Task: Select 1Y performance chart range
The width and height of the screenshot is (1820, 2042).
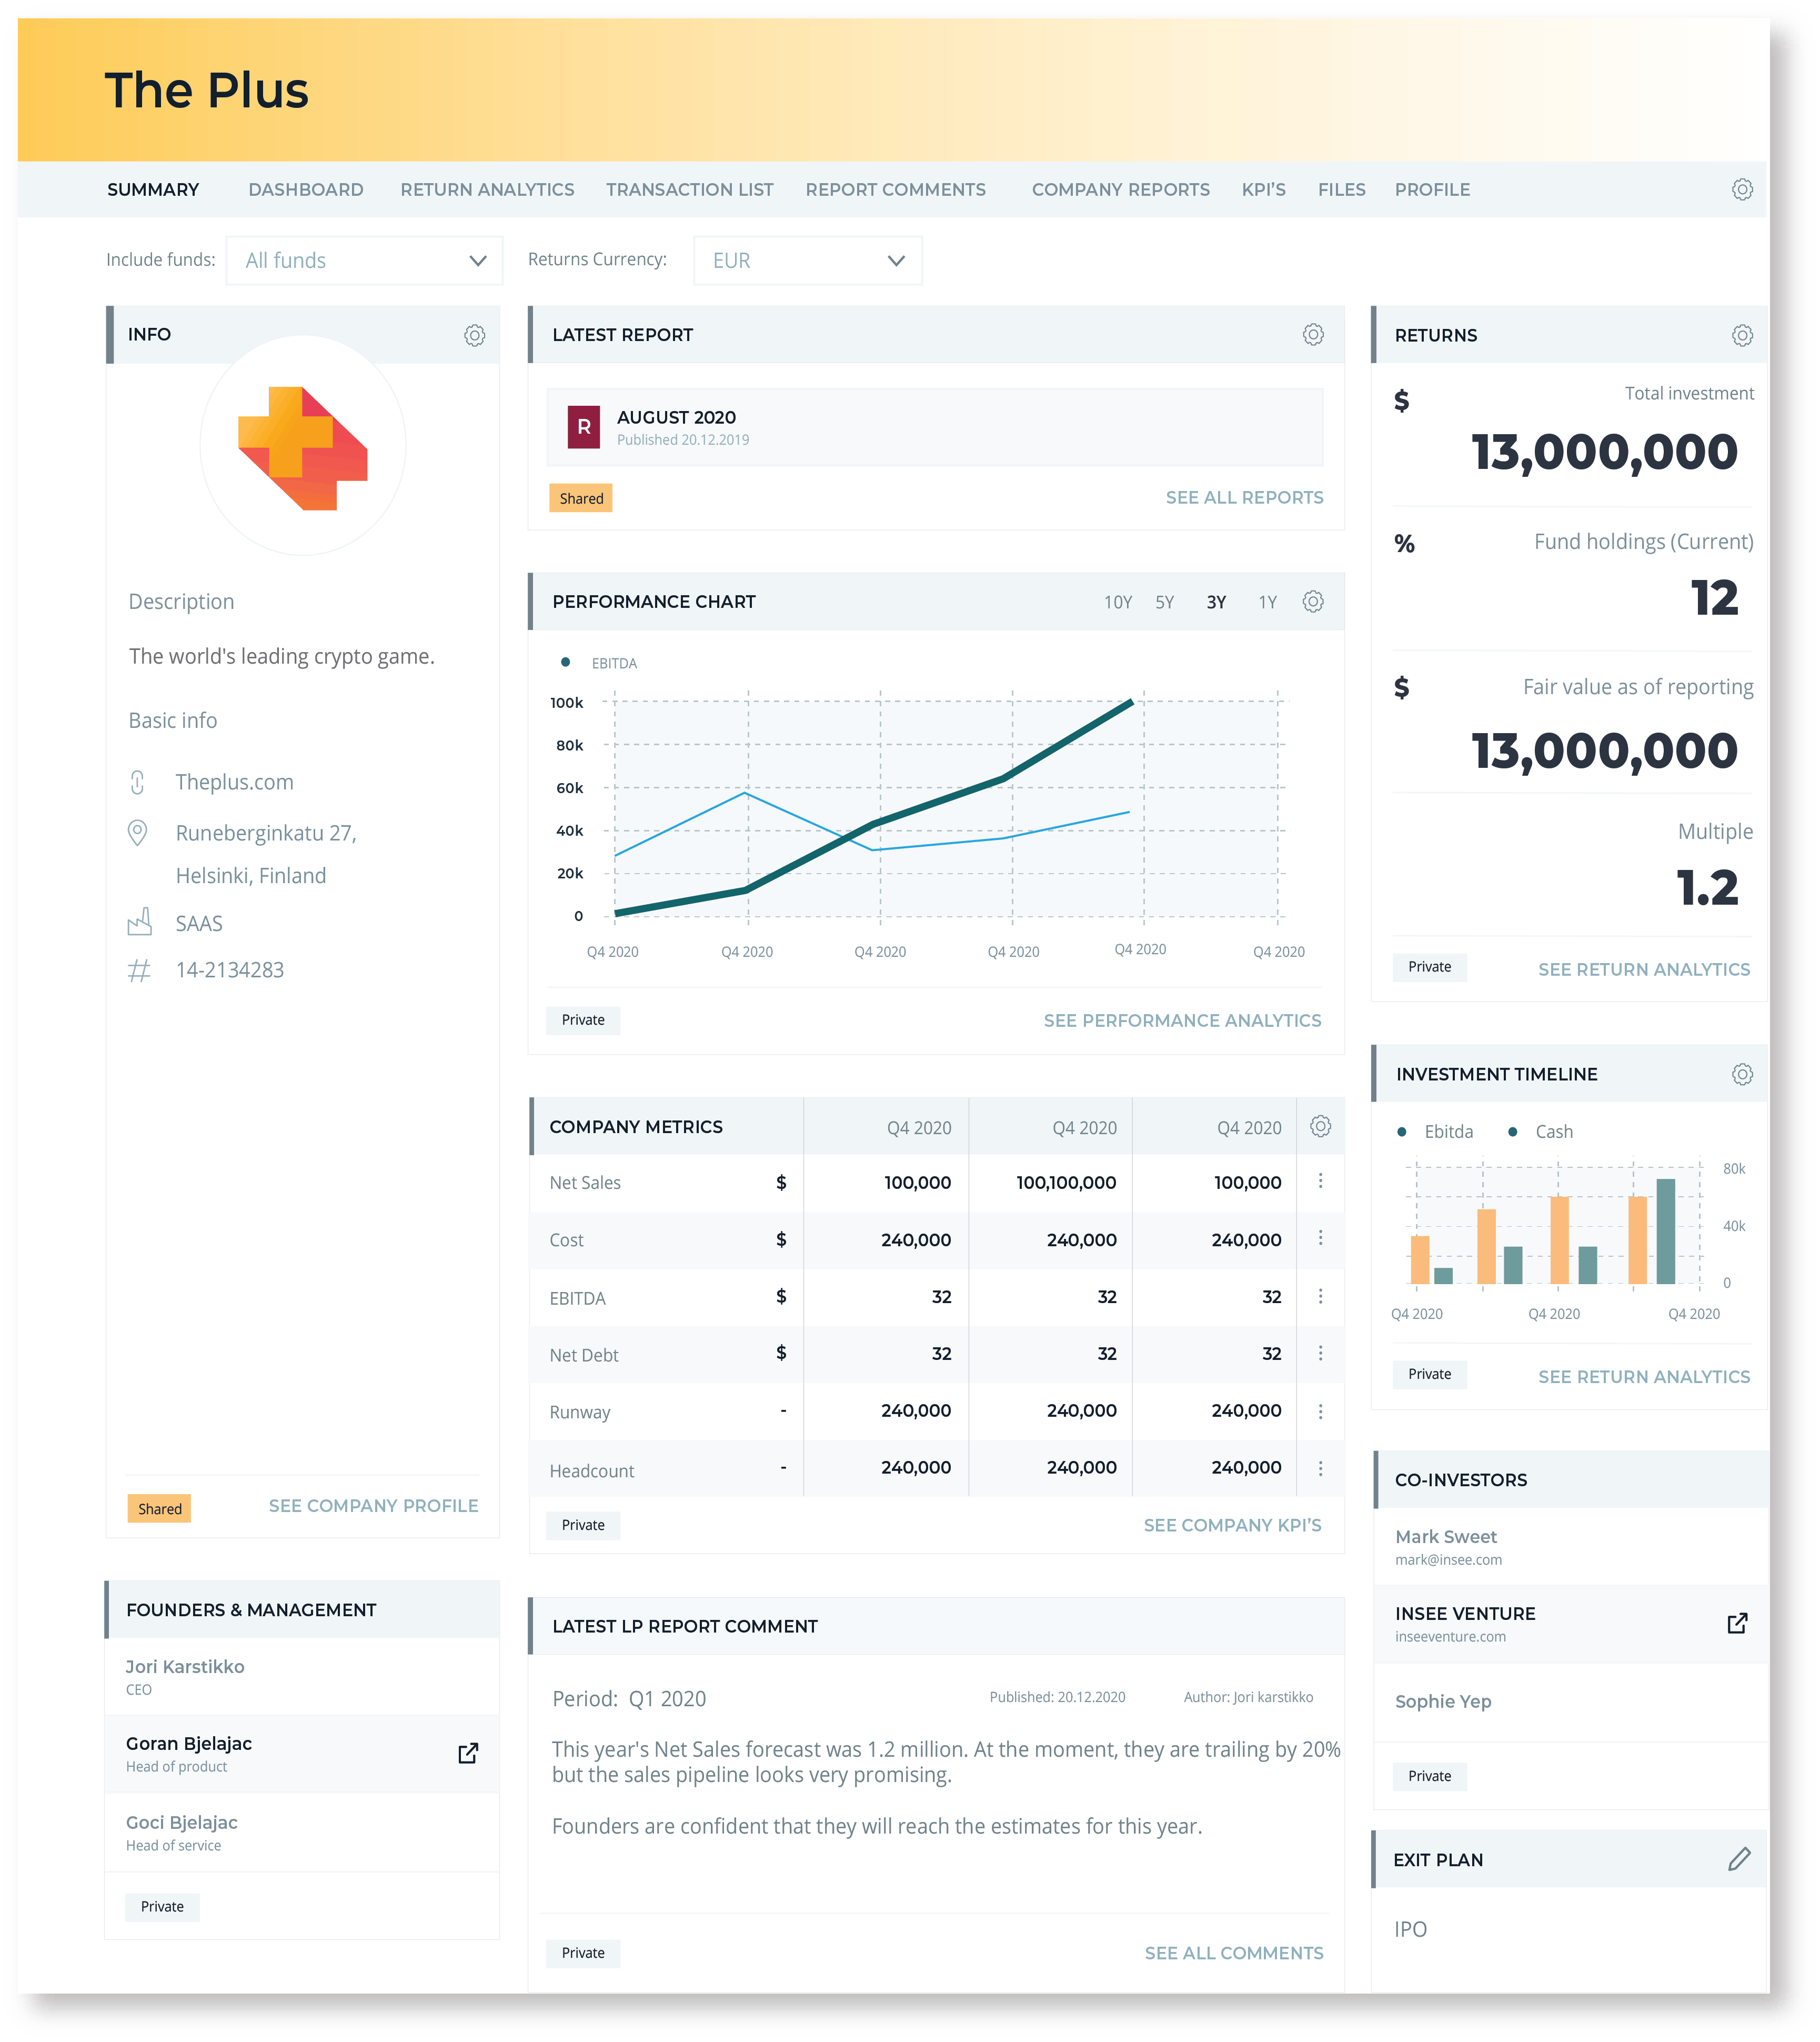Action: tap(1267, 602)
